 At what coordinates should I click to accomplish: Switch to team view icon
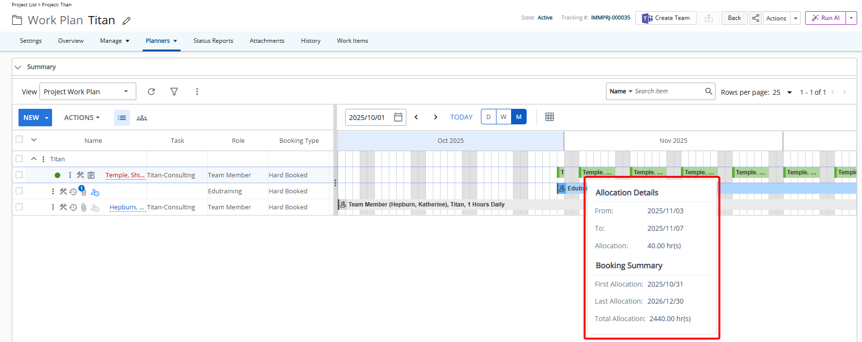142,118
